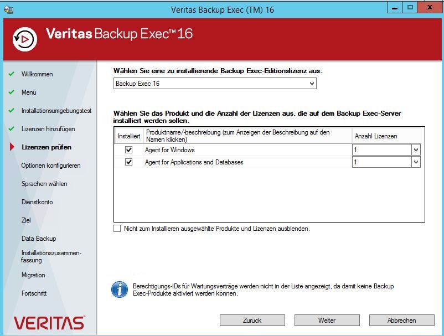This screenshot has height=336, width=444.
Task: Click the Zurück button
Action: [252, 321]
